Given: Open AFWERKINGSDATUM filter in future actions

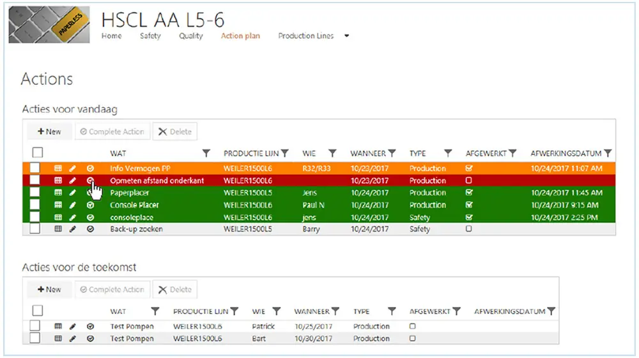Looking at the screenshot, I should point(551,311).
